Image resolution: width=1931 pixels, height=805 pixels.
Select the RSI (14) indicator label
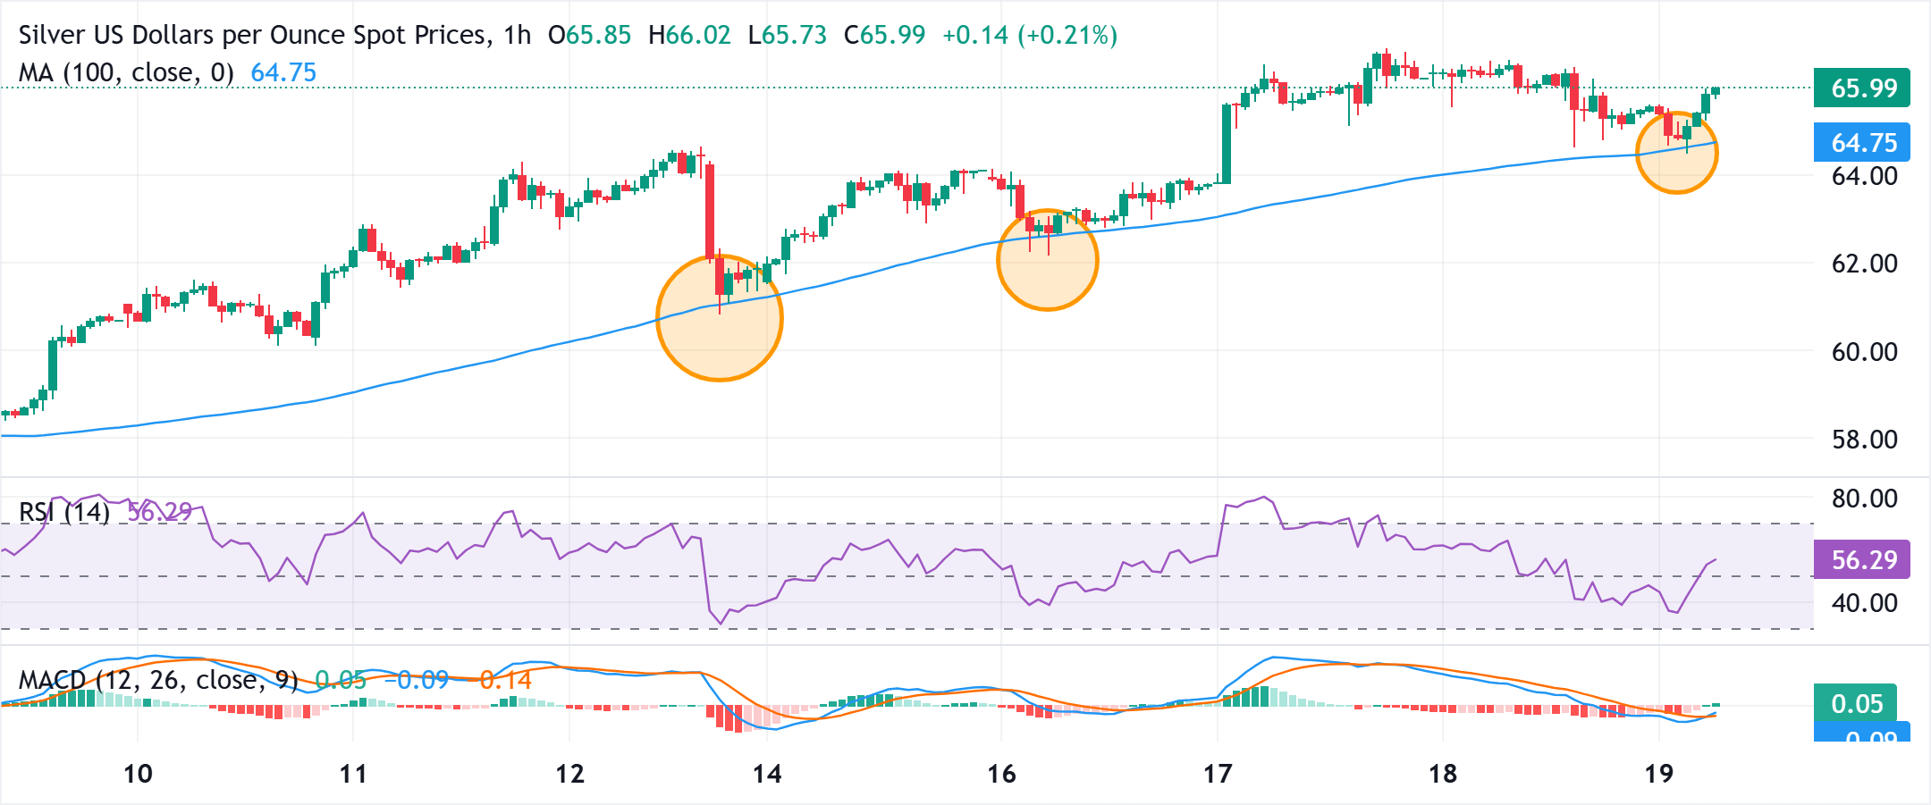63,511
